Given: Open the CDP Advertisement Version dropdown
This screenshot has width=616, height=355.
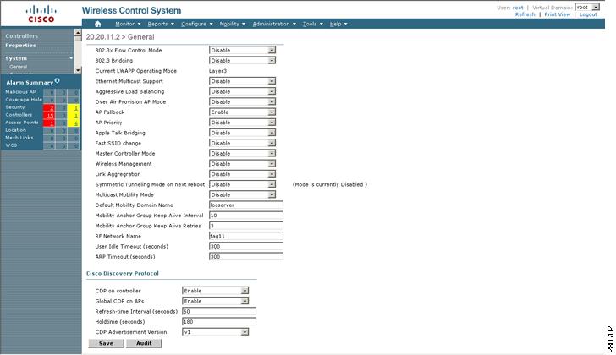Looking at the screenshot, I should (x=215, y=332).
